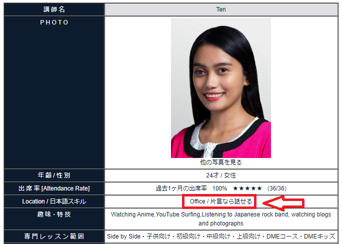Click the Location / 日本語スキル label
The height and width of the screenshot is (244, 342).
(54, 201)
